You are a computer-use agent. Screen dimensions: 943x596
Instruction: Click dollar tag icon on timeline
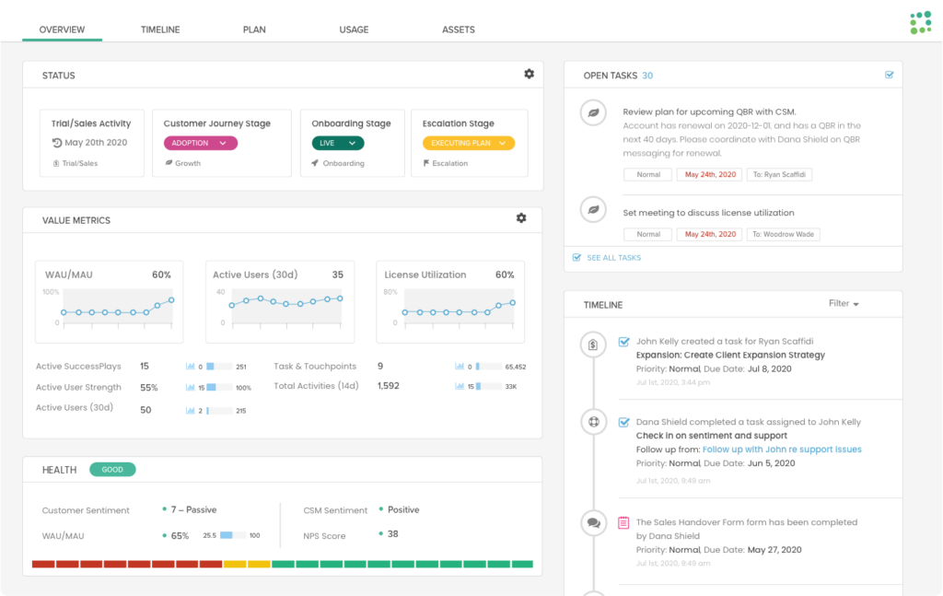point(593,345)
